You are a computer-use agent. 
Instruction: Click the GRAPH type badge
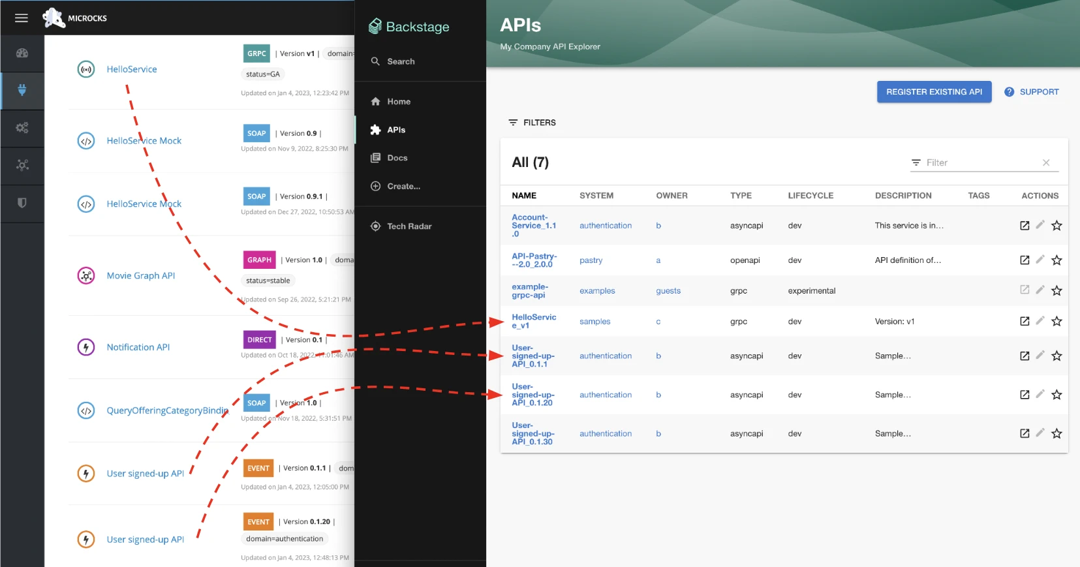259,260
